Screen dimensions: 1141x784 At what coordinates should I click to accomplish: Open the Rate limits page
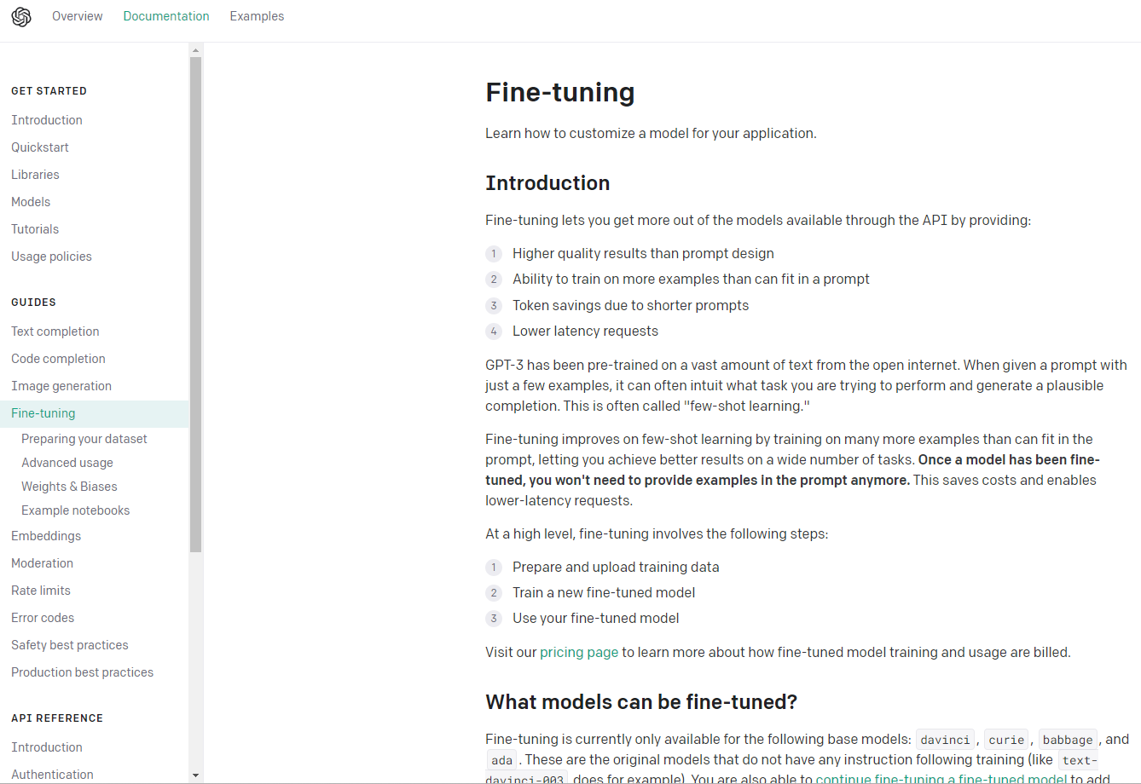(x=41, y=591)
